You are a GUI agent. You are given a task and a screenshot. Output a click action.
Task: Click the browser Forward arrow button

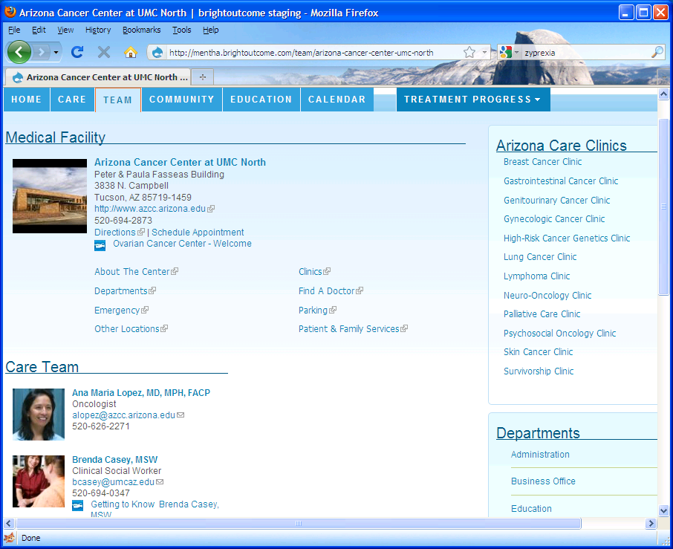click(x=42, y=52)
